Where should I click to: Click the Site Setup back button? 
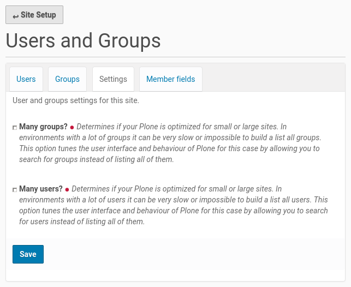[x=34, y=15]
